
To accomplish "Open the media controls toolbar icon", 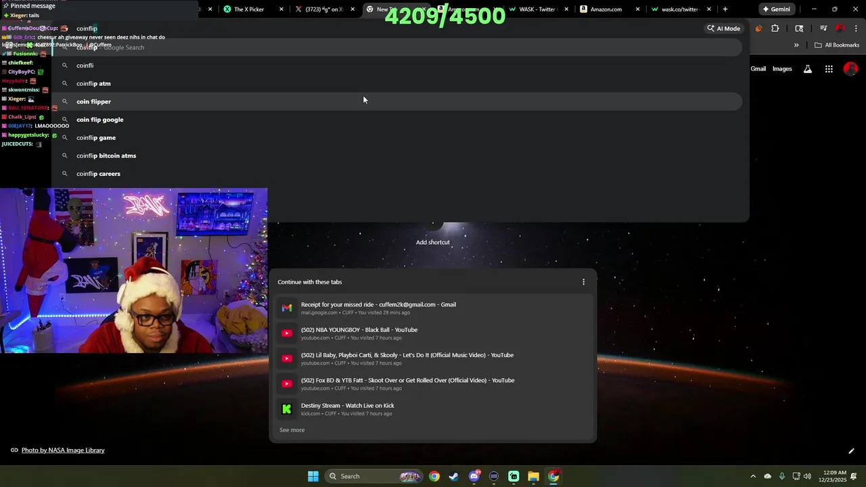I will 823,28.
